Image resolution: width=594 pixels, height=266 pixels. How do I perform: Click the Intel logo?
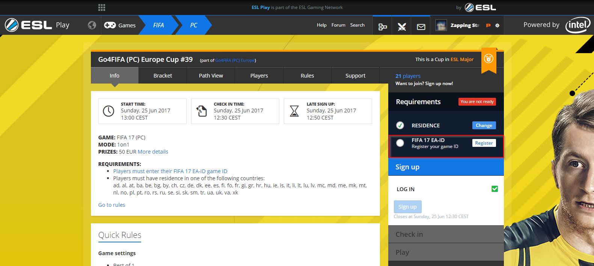point(578,25)
